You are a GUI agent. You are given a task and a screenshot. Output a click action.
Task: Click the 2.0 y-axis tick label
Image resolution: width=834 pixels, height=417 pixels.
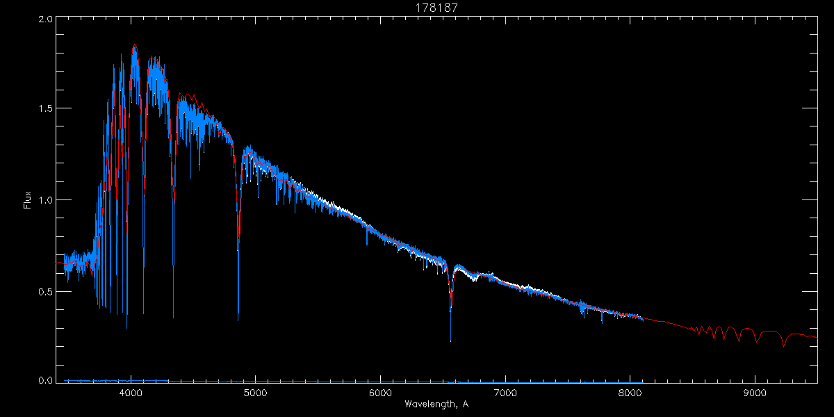click(x=45, y=20)
